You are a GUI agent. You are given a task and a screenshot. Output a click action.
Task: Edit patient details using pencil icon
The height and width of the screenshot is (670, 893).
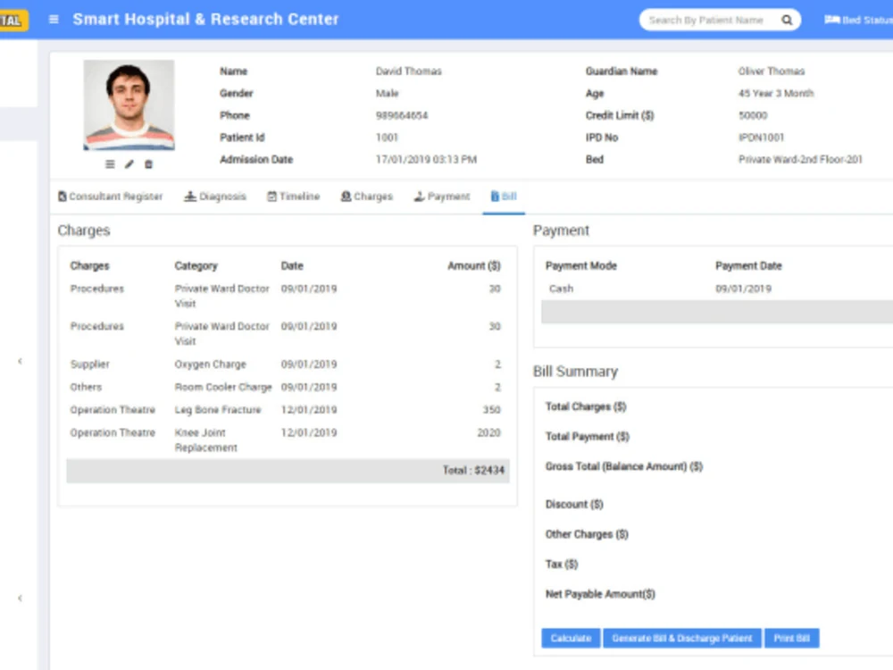click(x=128, y=163)
